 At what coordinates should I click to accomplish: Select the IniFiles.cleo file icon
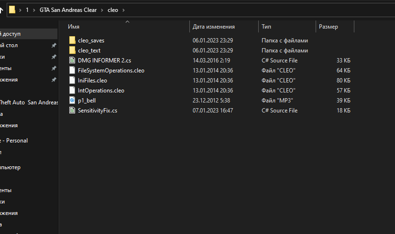[72, 80]
